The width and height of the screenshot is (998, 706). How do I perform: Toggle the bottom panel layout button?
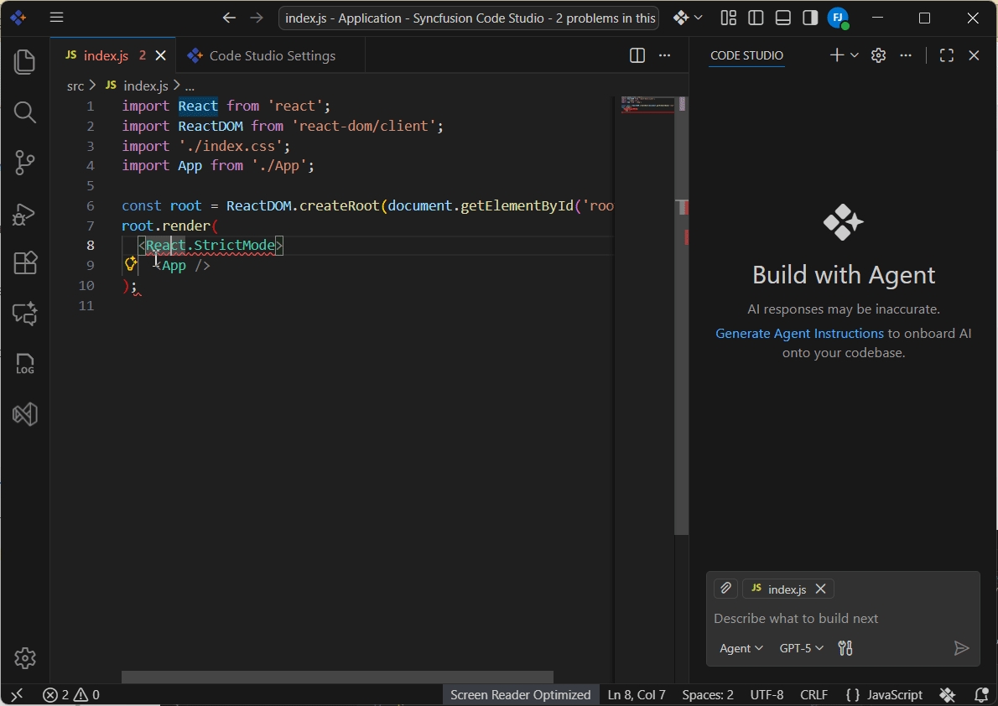tap(782, 18)
